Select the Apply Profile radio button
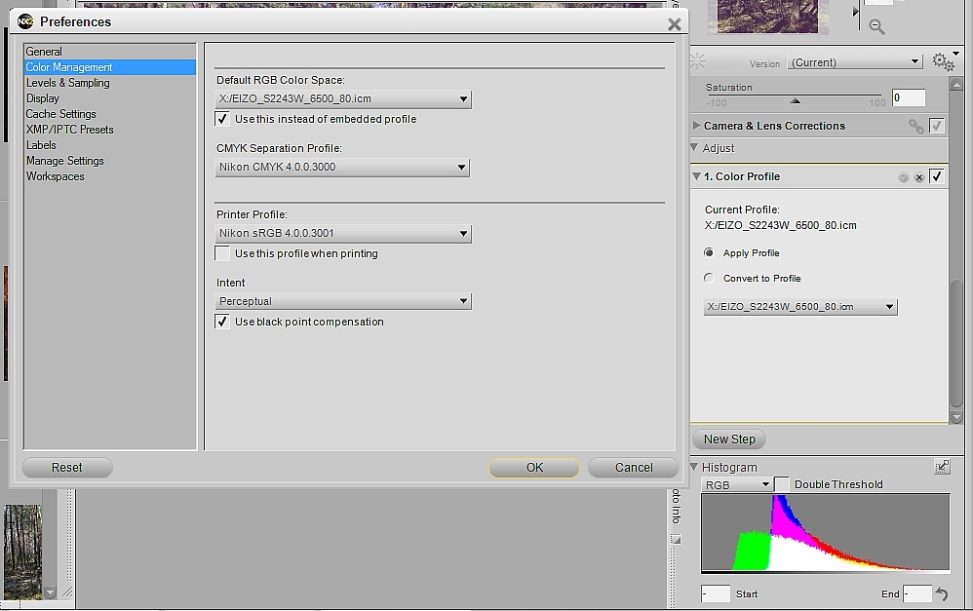973x611 pixels. click(x=709, y=253)
